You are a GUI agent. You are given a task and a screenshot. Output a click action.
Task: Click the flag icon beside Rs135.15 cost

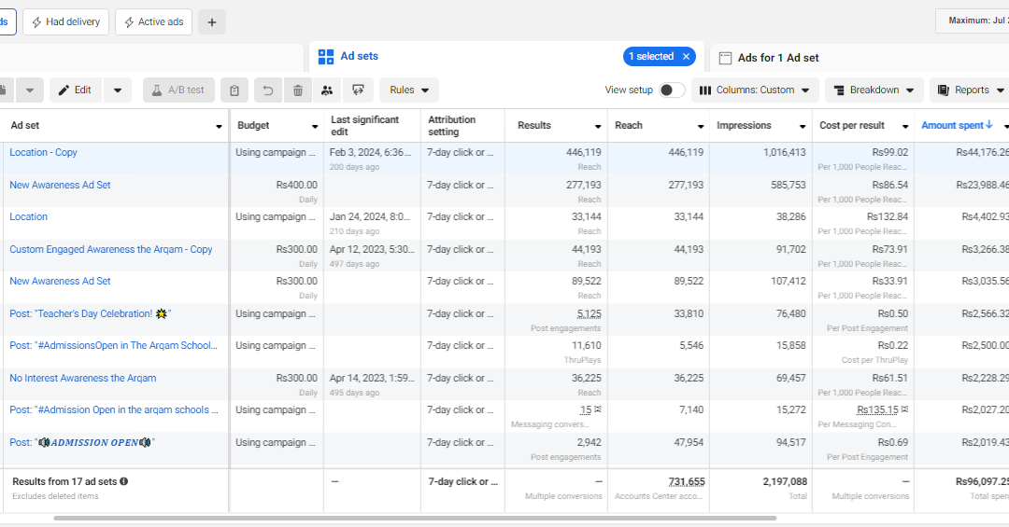click(904, 409)
